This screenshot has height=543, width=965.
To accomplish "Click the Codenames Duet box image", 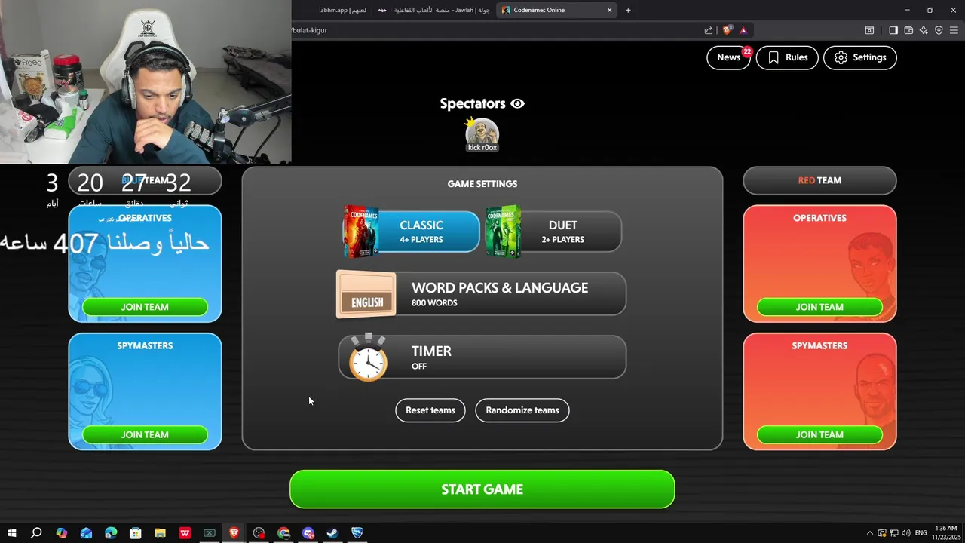I will [503, 232].
